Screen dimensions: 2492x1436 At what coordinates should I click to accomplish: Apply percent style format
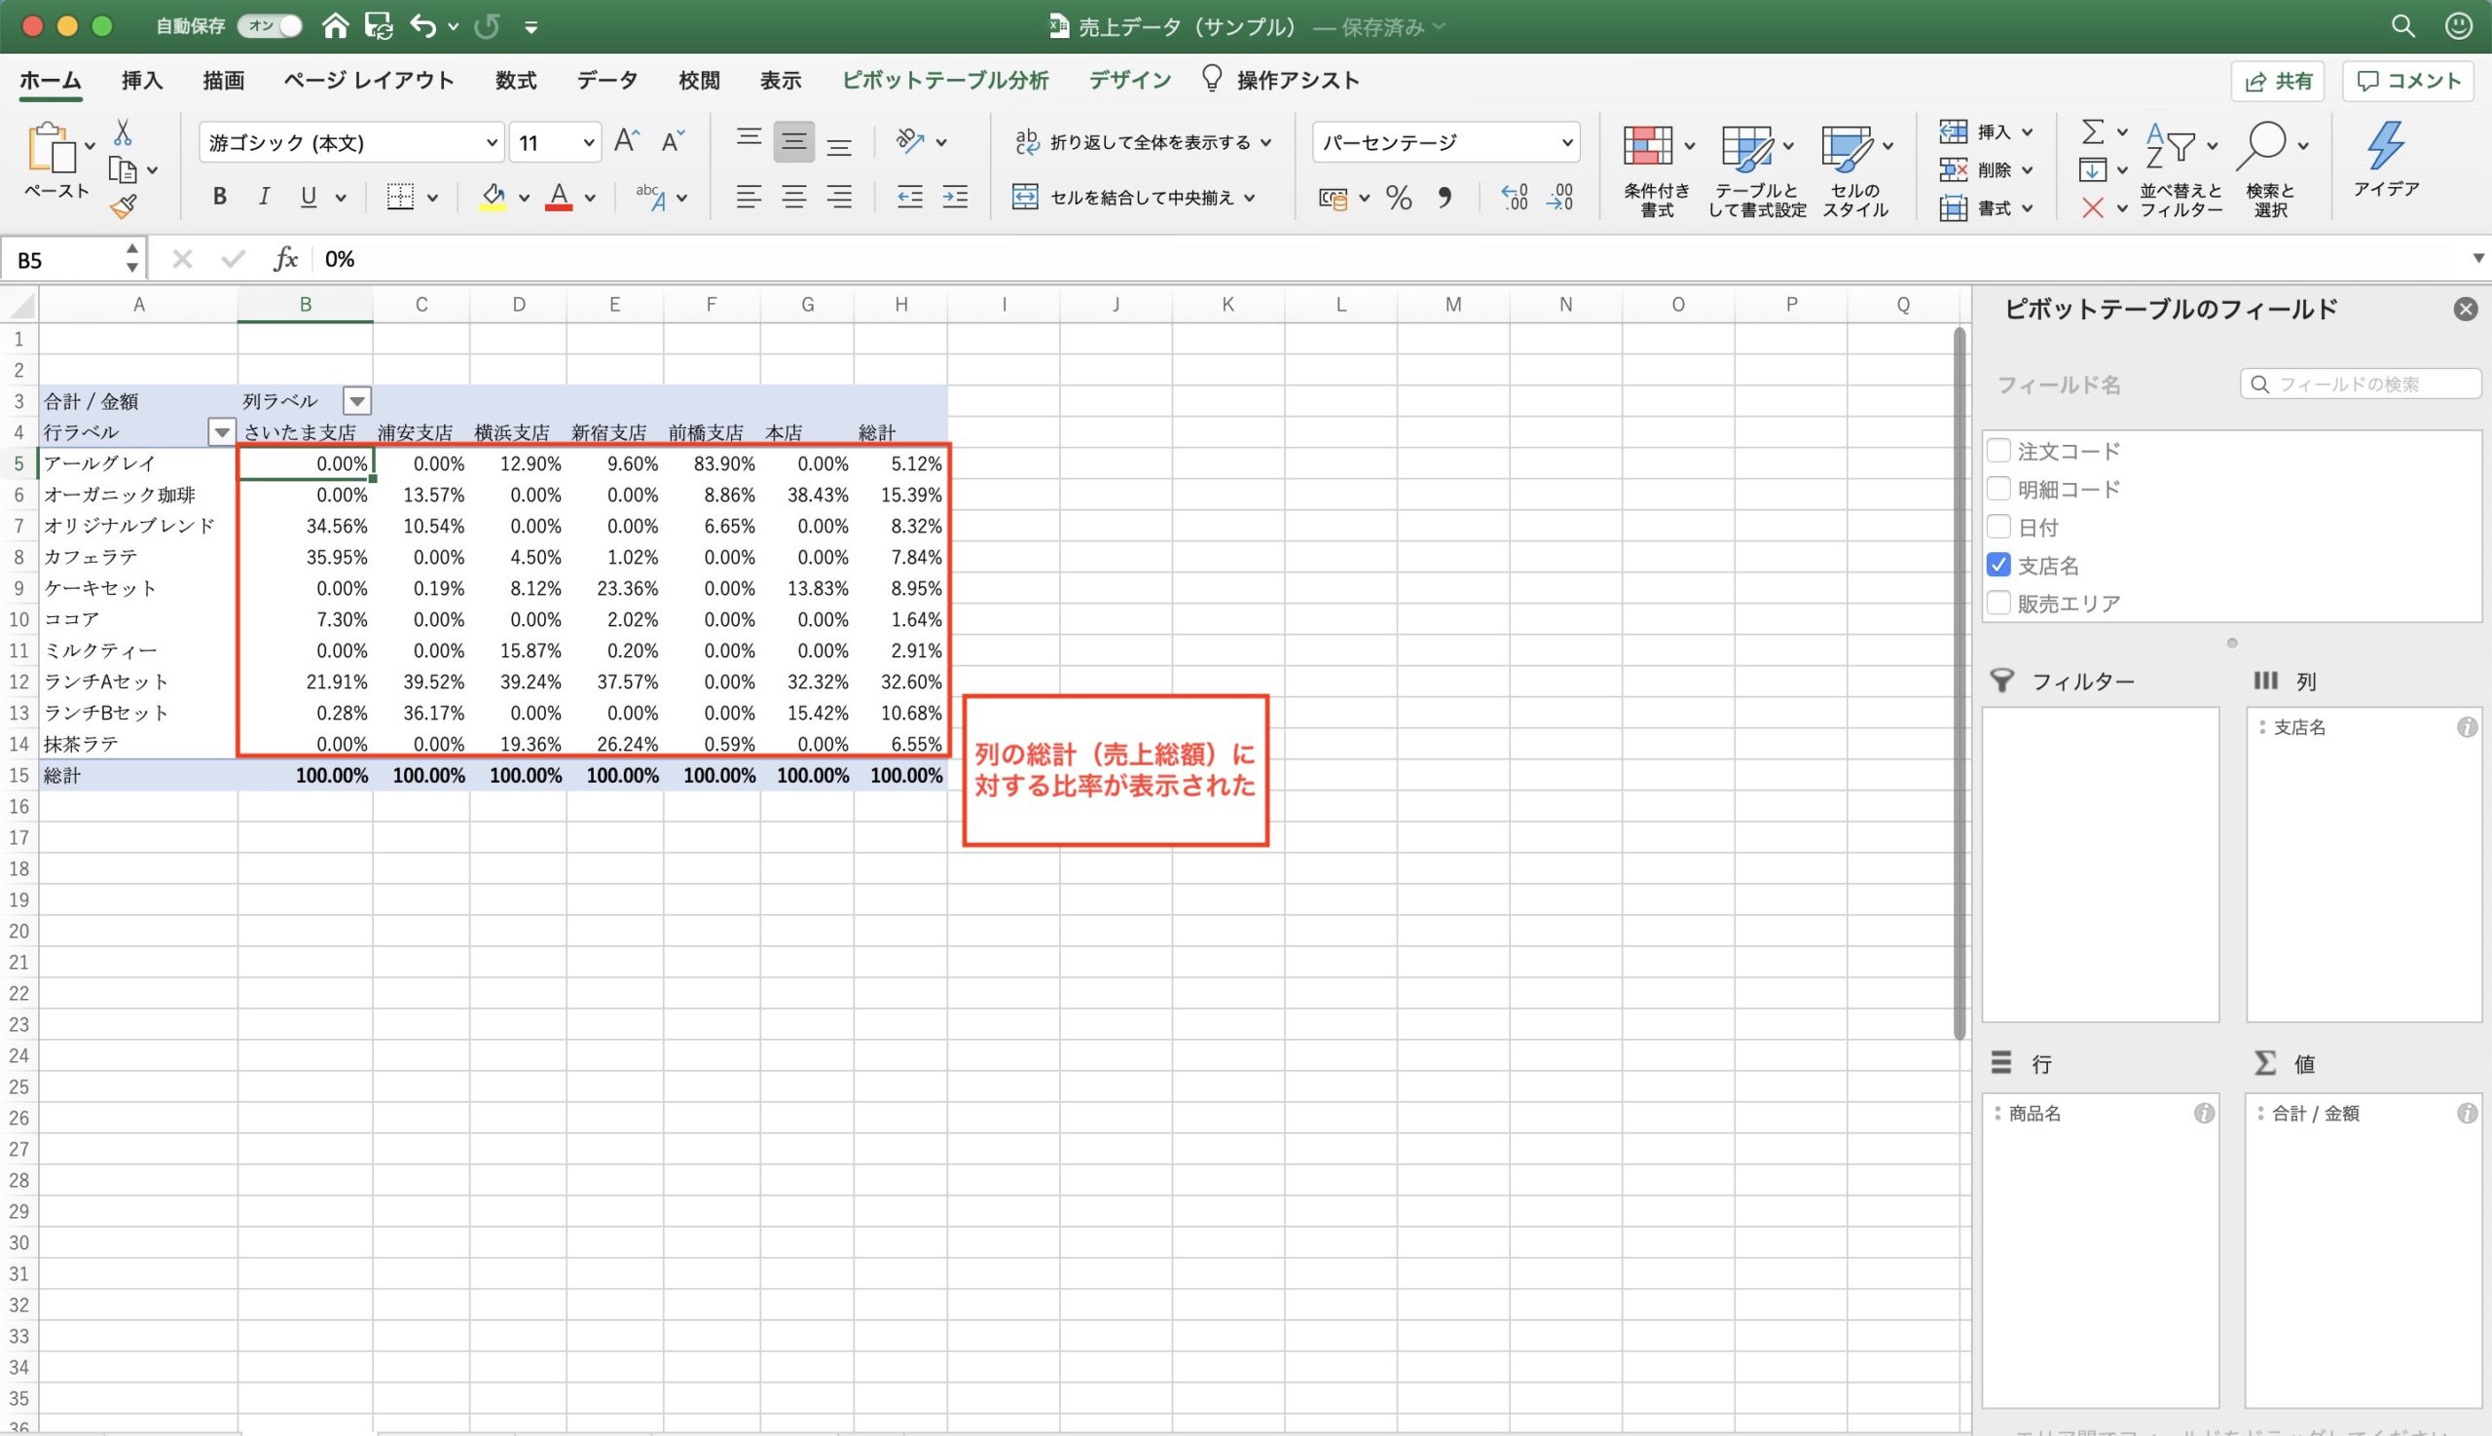point(1399,198)
